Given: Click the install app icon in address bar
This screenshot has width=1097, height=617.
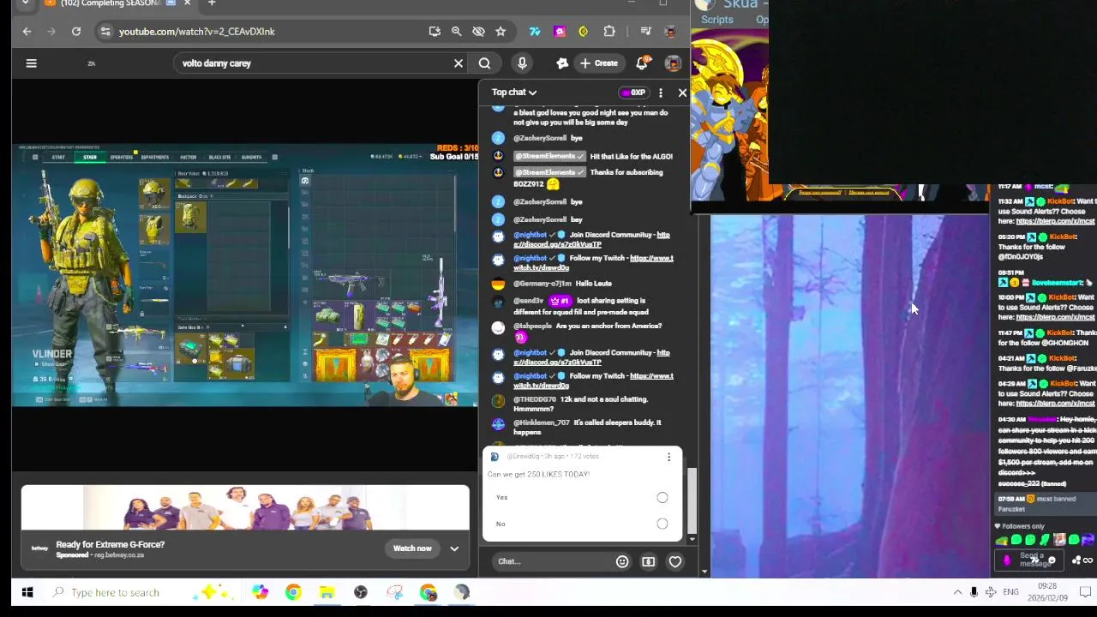Looking at the screenshot, I should (x=435, y=32).
